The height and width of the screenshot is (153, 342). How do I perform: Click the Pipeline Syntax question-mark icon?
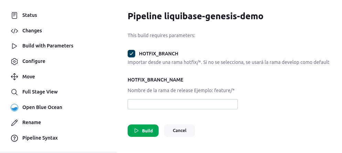[x=14, y=138]
